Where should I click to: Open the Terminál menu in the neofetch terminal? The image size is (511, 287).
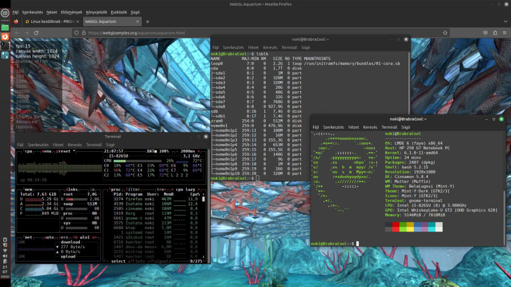click(389, 127)
